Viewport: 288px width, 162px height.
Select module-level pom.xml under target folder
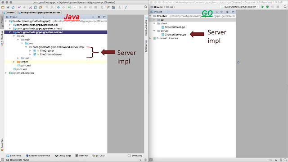26,65
